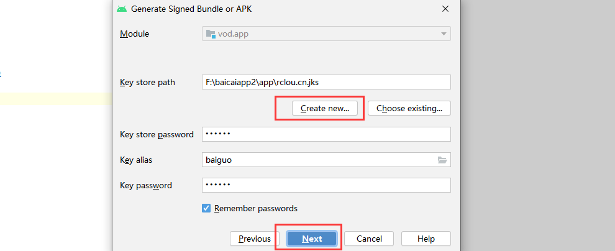
Task: Close the Generate Signed Bundle dialog
Action: pos(445,9)
